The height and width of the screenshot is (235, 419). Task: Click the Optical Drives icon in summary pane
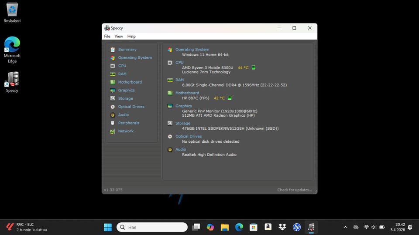tap(170, 136)
